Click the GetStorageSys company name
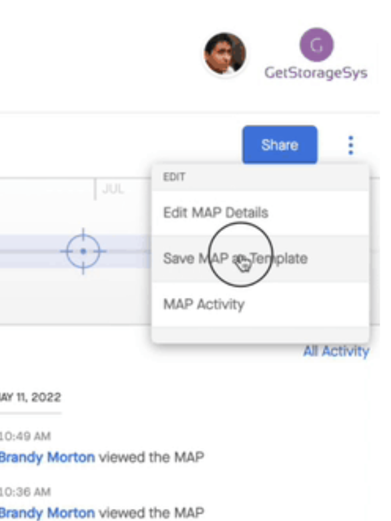This screenshot has width=391, height=521. (316, 73)
